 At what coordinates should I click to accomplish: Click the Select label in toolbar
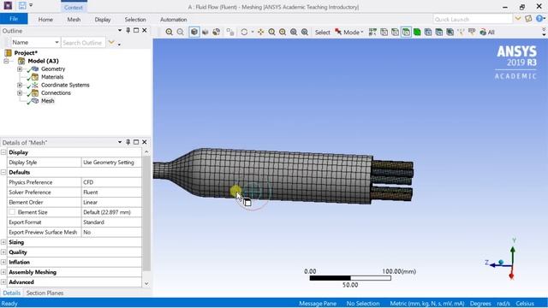click(322, 33)
